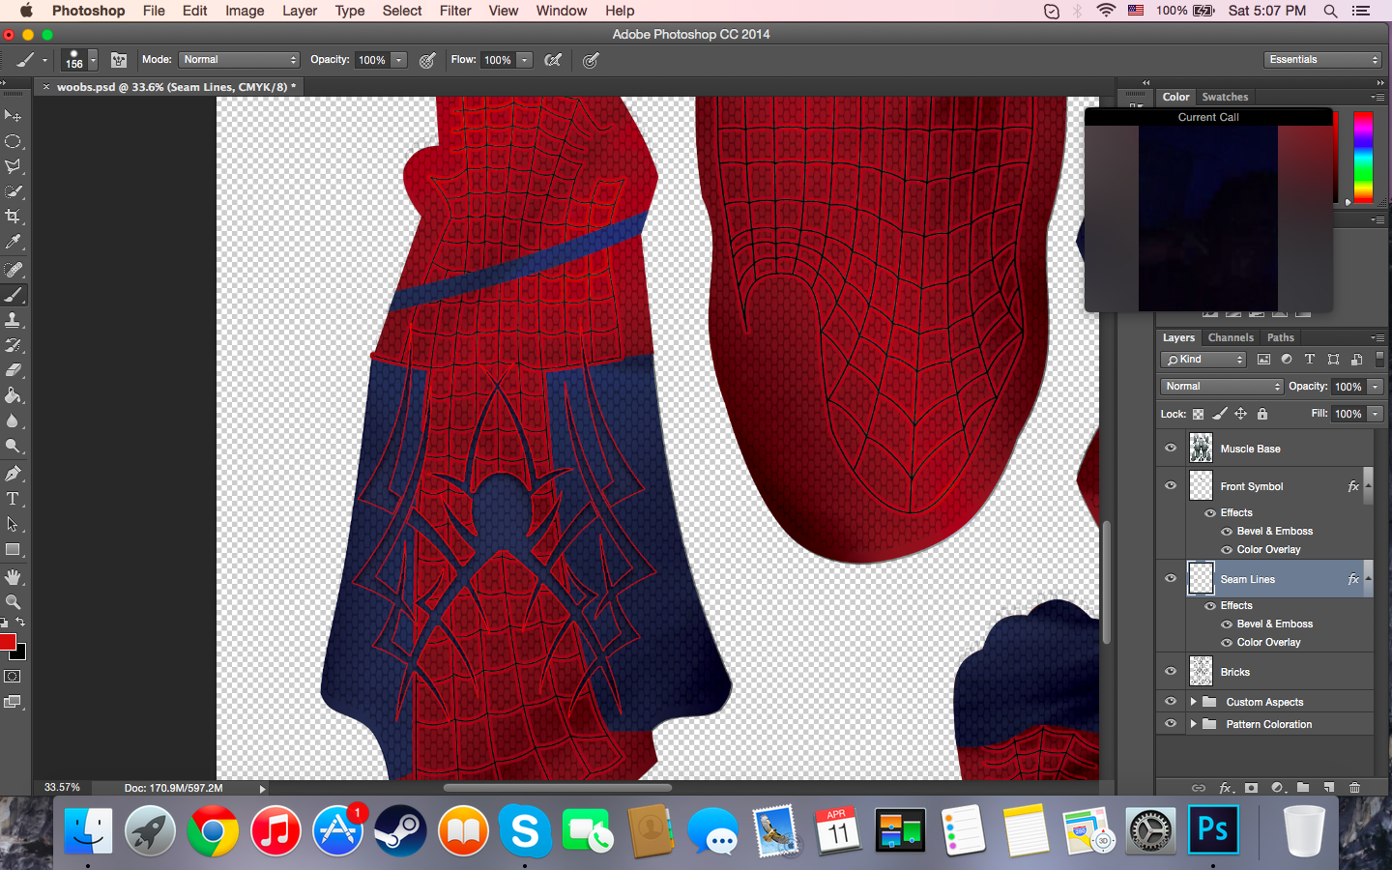Screen dimensions: 1392x870
Task: Click the rainbow hue slider strip
Action: click(x=1363, y=156)
